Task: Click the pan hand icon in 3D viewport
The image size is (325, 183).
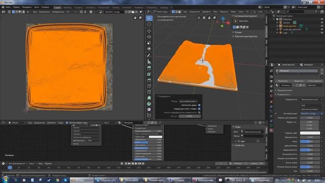Action: tap(209, 18)
